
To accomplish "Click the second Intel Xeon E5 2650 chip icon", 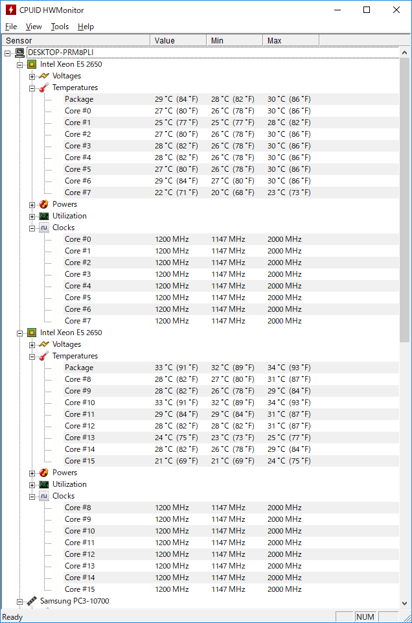I will (x=32, y=333).
